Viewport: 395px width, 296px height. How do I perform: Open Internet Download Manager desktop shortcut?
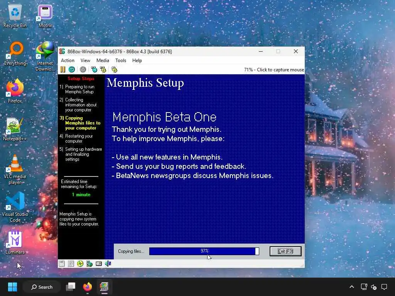pos(45,57)
